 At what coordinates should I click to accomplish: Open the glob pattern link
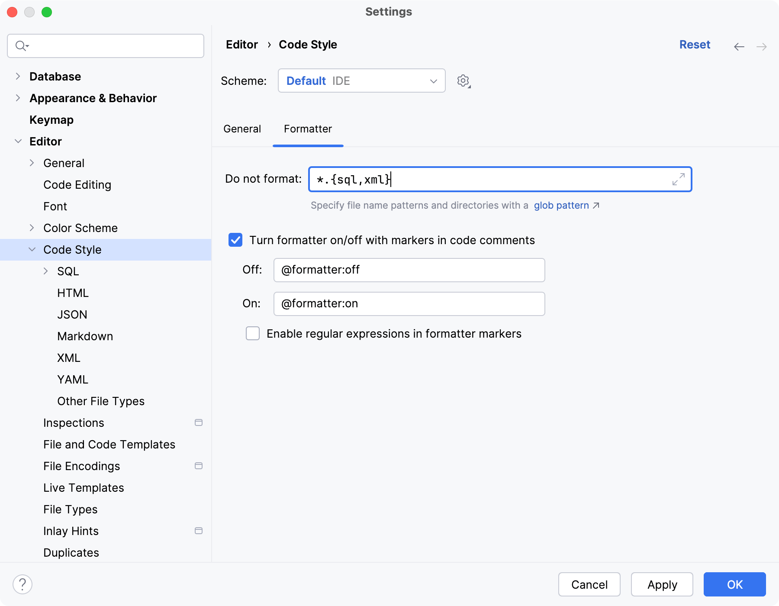tap(562, 206)
